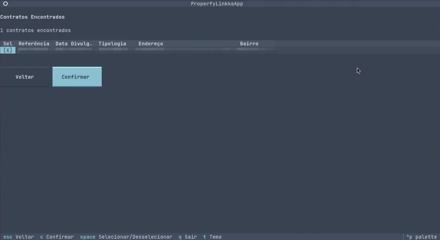The height and width of the screenshot is (240, 440).
Task: Click c Confirmar in the footer
Action: [x=57, y=237]
